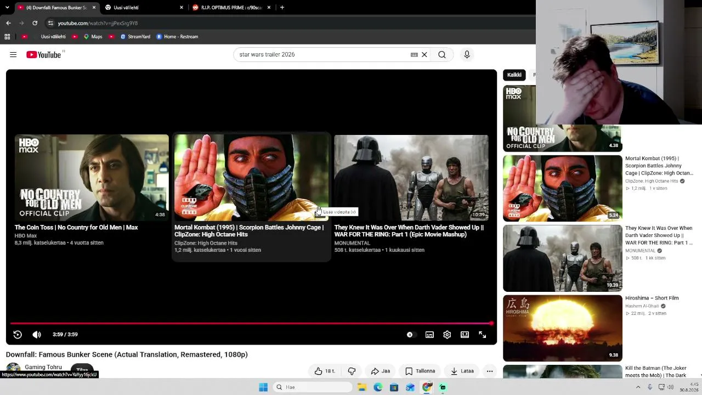Screen dimensions: 702x395
Task: Play Mortal Kombat endscreen thumbnail
Action: coord(251,178)
